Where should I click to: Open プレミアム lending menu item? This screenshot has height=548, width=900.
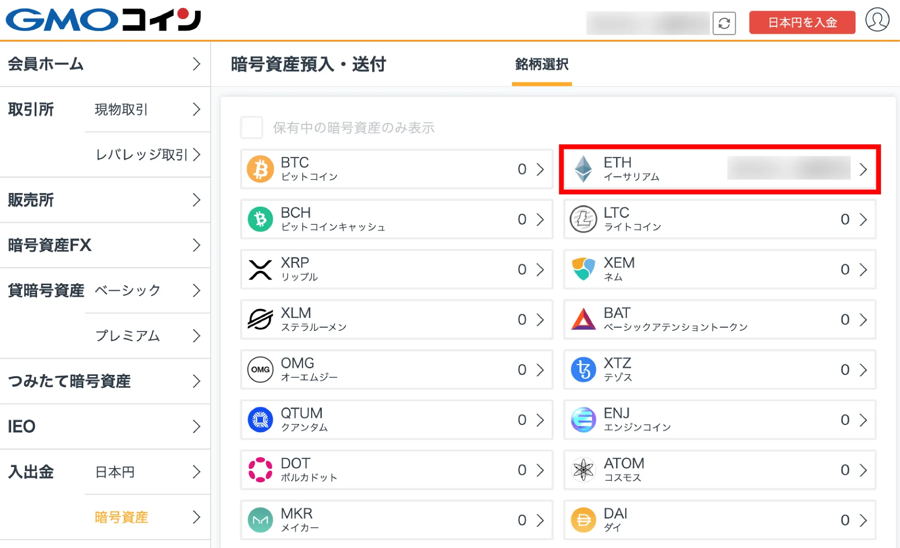click(x=148, y=336)
